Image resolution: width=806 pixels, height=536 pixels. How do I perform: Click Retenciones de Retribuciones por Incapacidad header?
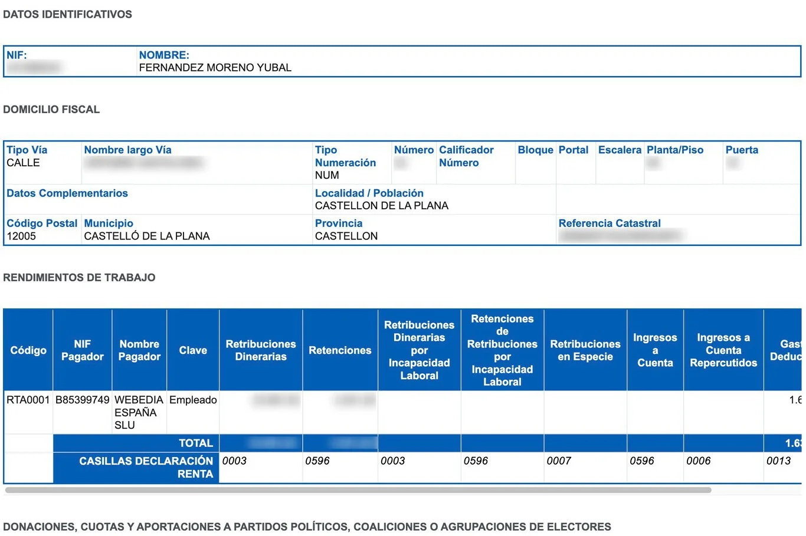click(x=502, y=350)
